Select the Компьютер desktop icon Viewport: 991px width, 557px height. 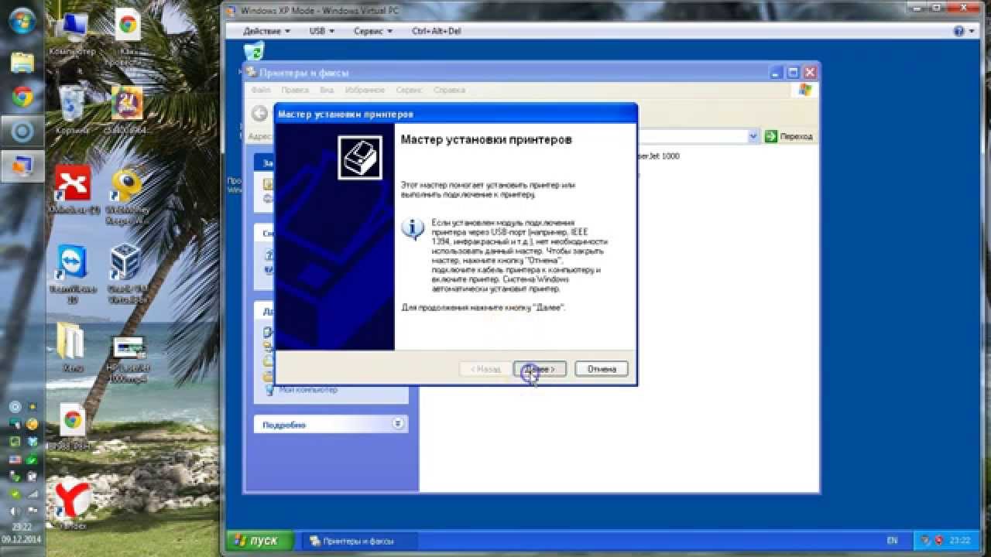tap(74, 32)
